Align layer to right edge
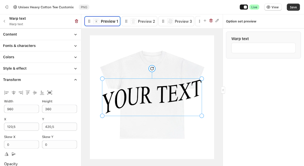304x166 pixels. pyautogui.click(x=21, y=93)
